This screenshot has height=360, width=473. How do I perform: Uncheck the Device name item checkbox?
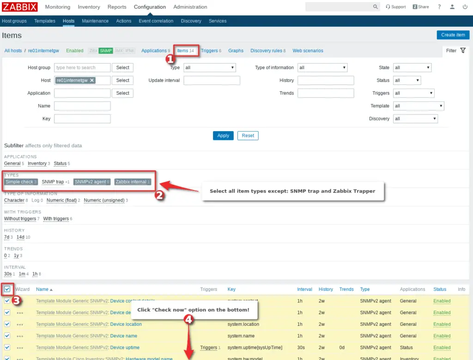6,336
